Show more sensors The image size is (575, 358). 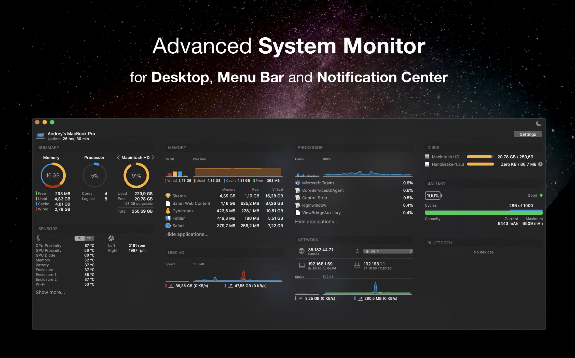click(x=50, y=292)
